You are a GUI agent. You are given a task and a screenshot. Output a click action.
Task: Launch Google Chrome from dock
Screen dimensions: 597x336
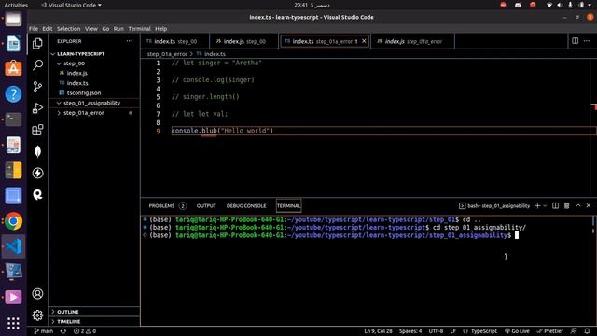pos(13,221)
